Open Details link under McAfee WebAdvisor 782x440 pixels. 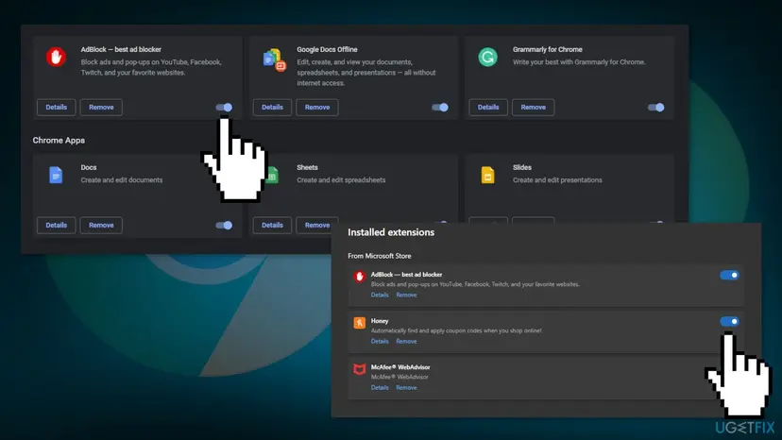pyautogui.click(x=380, y=388)
